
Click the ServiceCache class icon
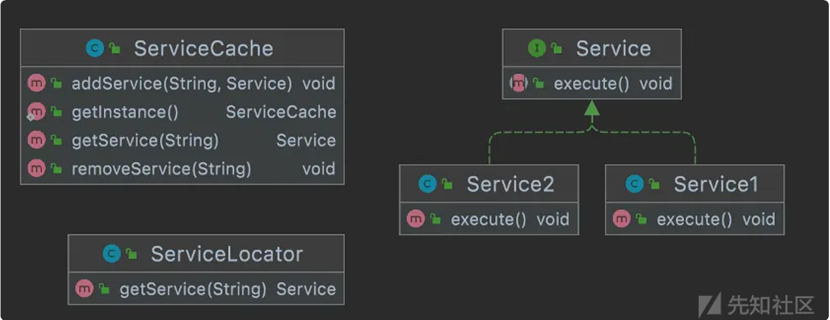95,48
